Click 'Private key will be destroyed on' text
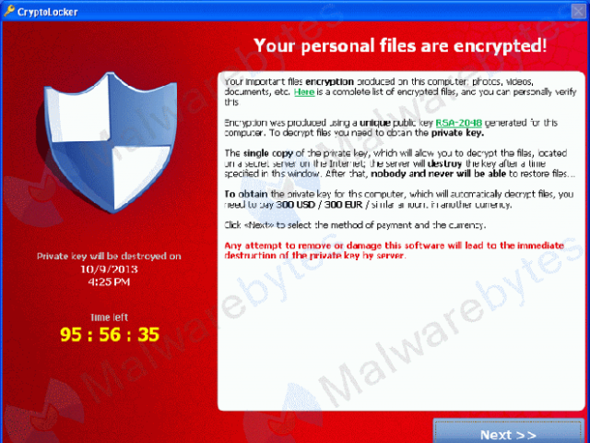 (x=109, y=257)
